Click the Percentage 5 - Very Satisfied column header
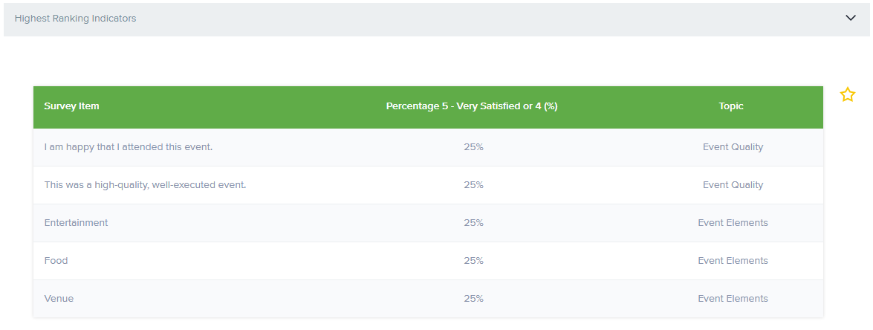This screenshot has width=873, height=330. (472, 106)
